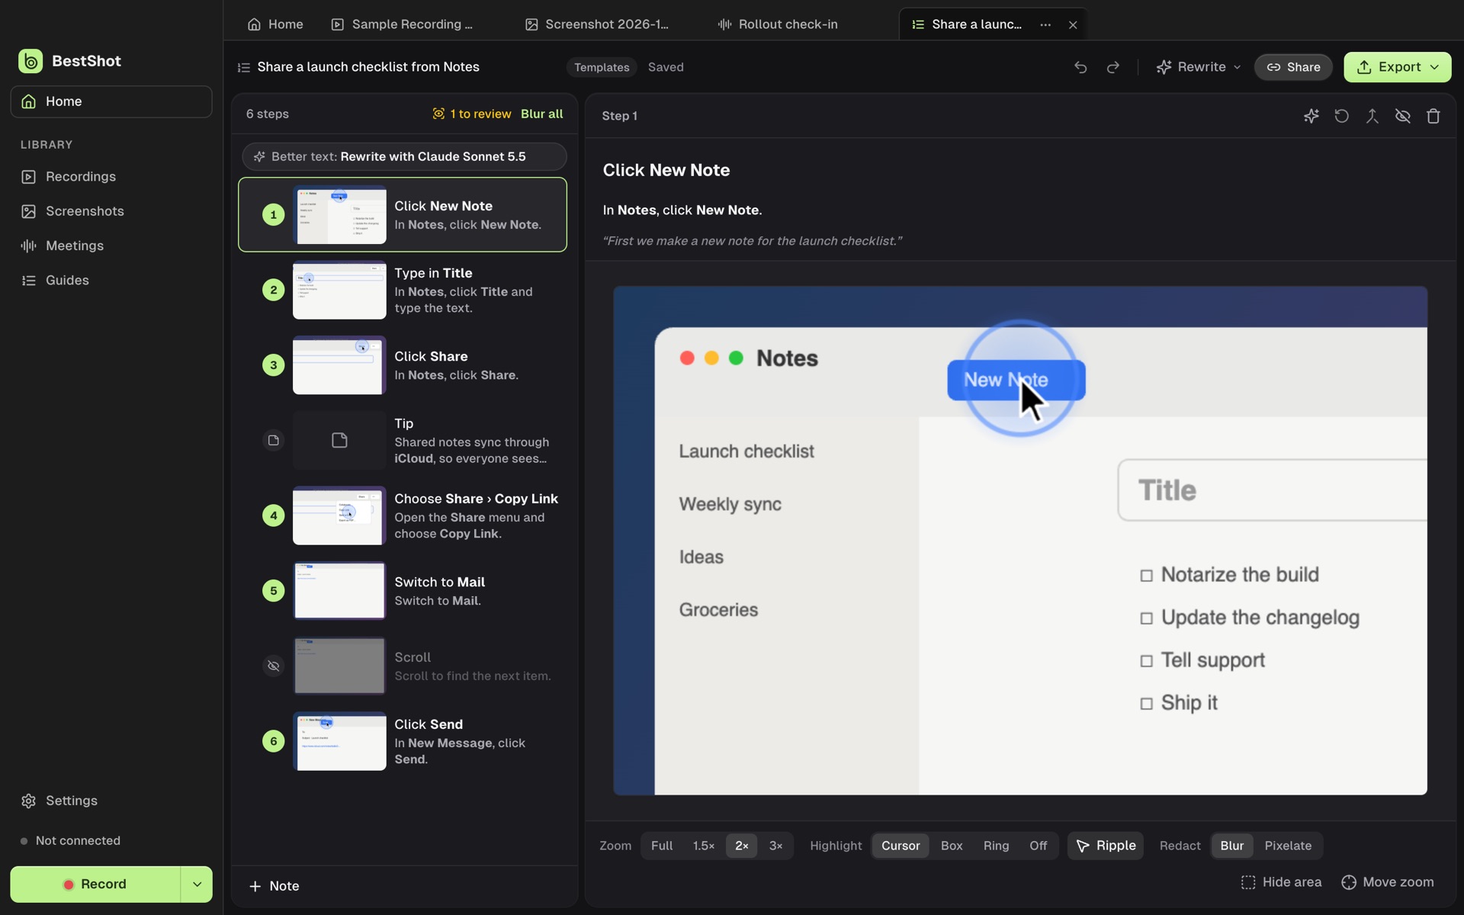This screenshot has height=915, width=1464.
Task: Set zoom level to Full
Action: pos(662,846)
